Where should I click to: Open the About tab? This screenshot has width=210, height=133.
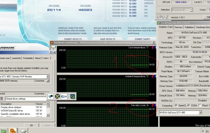tap(38, 58)
